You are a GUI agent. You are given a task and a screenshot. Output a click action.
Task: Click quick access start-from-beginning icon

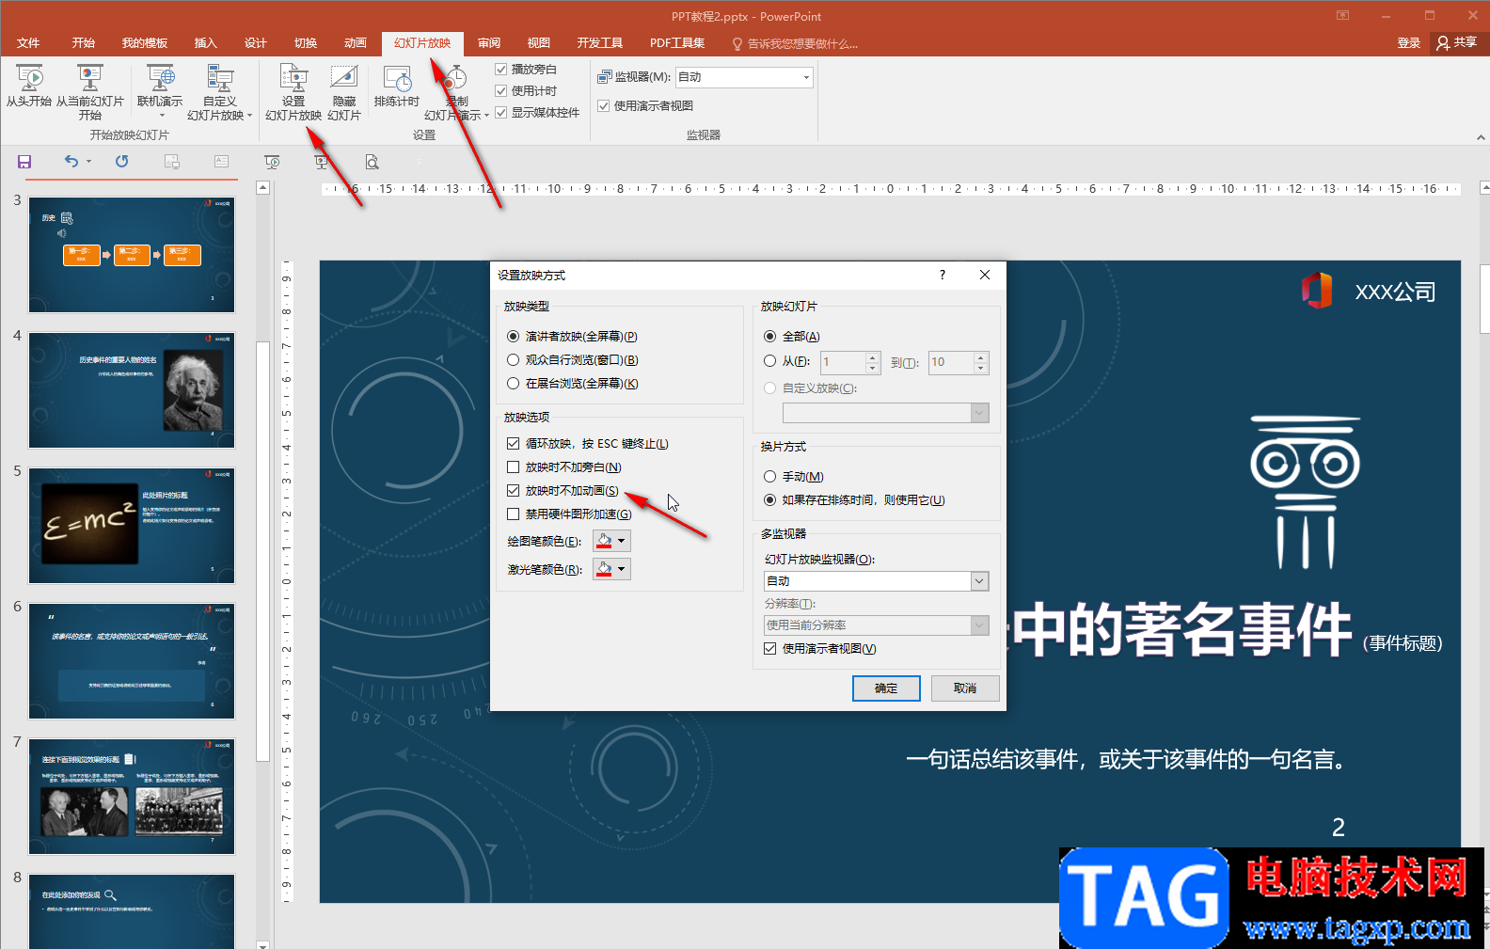pos(272,162)
